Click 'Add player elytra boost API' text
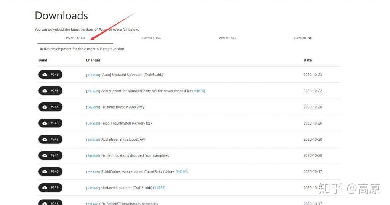Image resolution: width=390 pixels, height=205 pixels. coord(123,139)
